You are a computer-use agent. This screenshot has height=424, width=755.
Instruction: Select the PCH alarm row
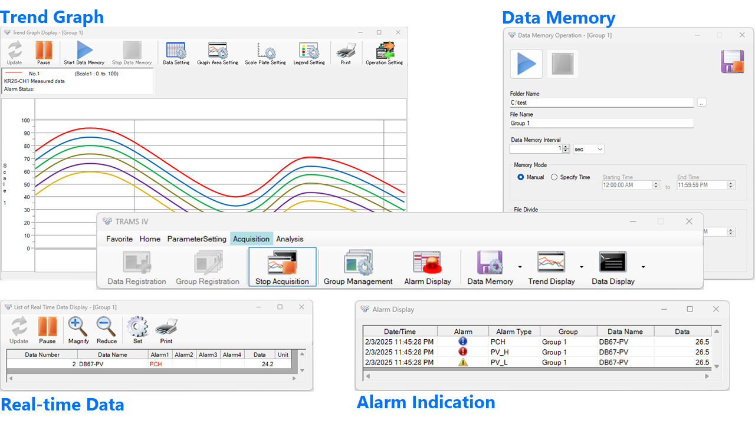(537, 342)
